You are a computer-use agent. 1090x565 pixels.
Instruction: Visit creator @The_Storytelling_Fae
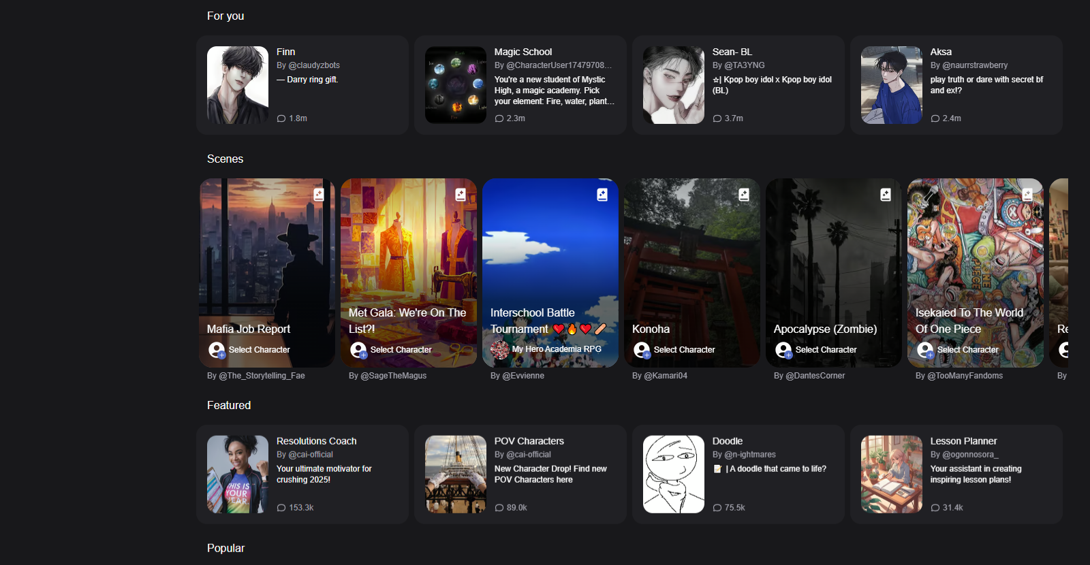[x=262, y=376]
